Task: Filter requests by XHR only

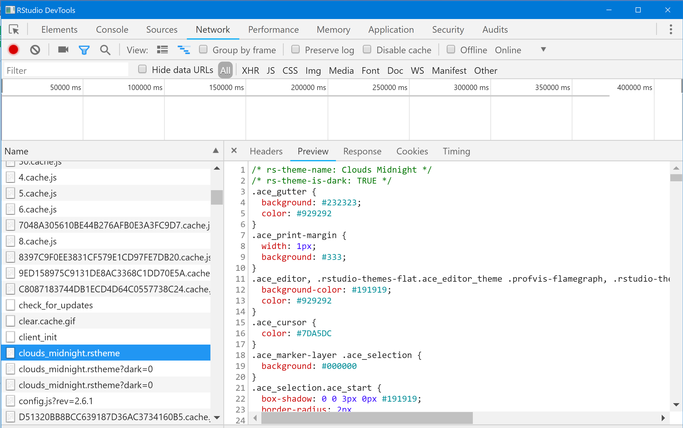Action: pos(250,70)
